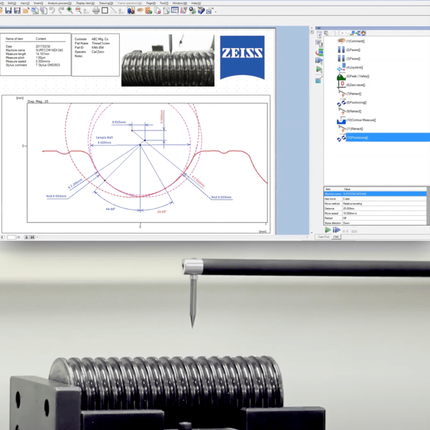Run the CNC program with green play button

(328, 230)
